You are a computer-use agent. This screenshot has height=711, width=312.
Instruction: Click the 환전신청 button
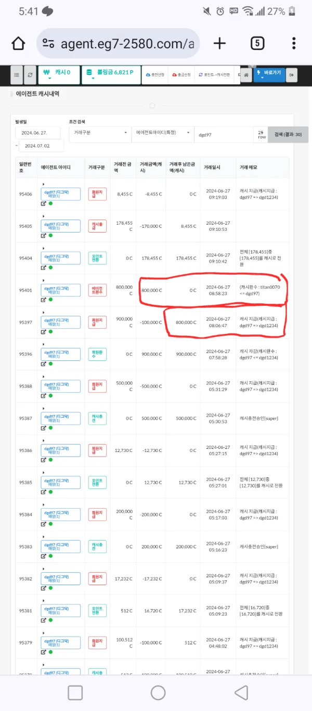181,75
